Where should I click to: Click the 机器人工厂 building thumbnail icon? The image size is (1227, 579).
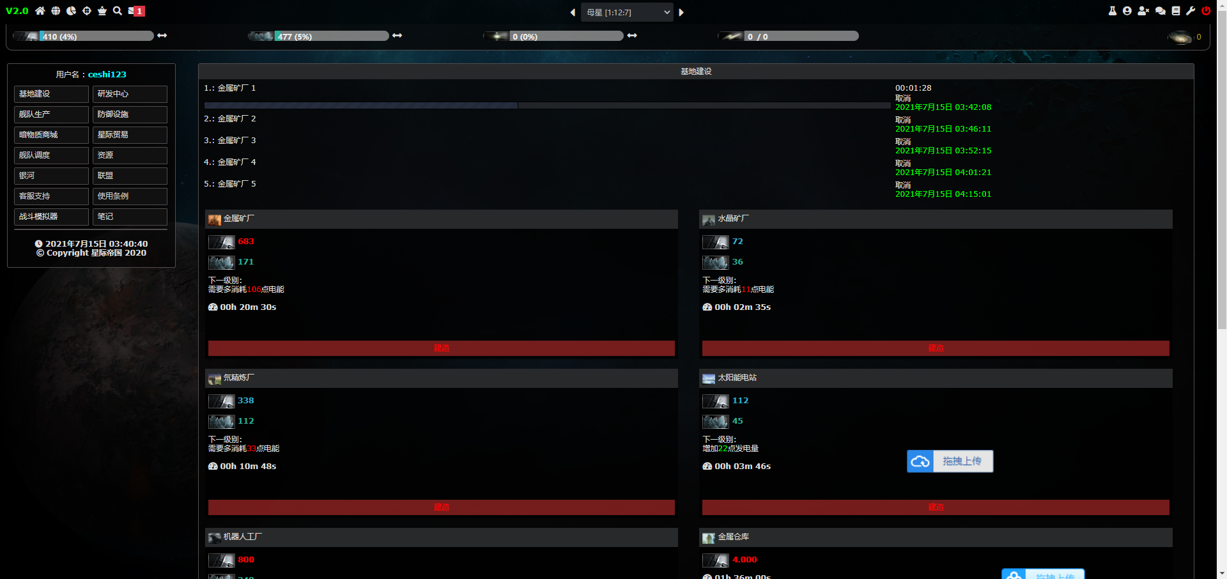[x=215, y=538]
